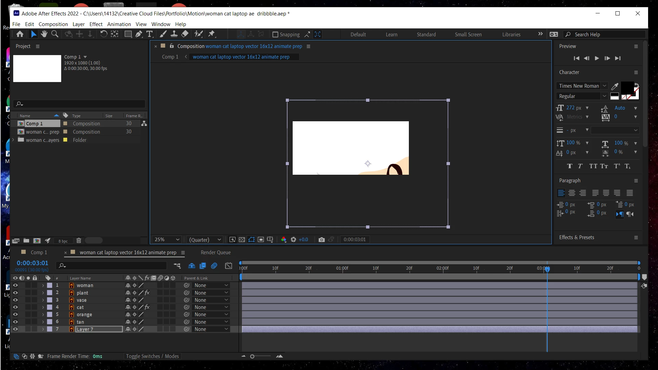Viewport: 658px width, 370px height.
Task: Select the Pen tool in toolbar
Action: coord(138,34)
